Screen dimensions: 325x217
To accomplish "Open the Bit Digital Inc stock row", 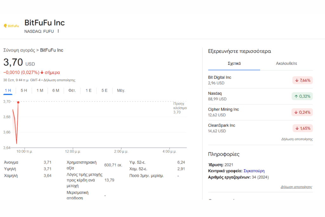I will (x=260, y=80).
